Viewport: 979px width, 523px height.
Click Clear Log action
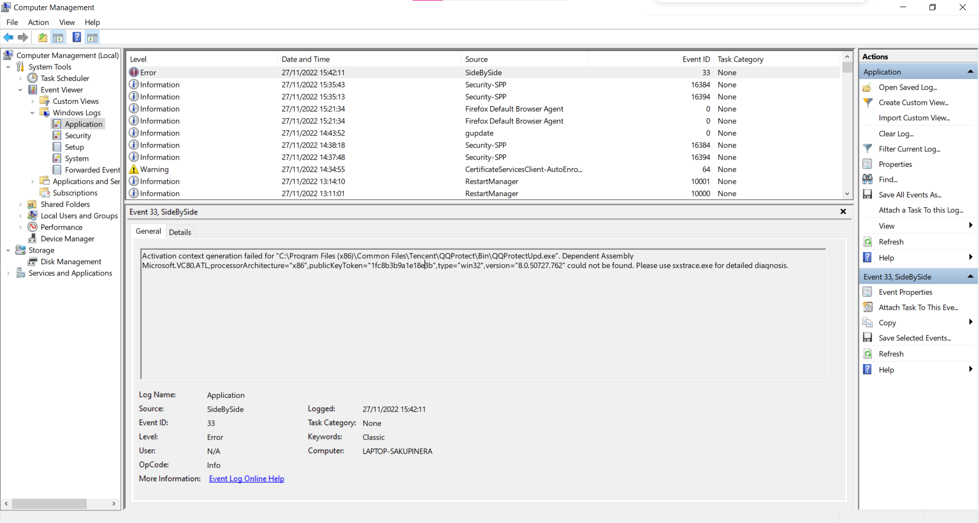pos(896,133)
